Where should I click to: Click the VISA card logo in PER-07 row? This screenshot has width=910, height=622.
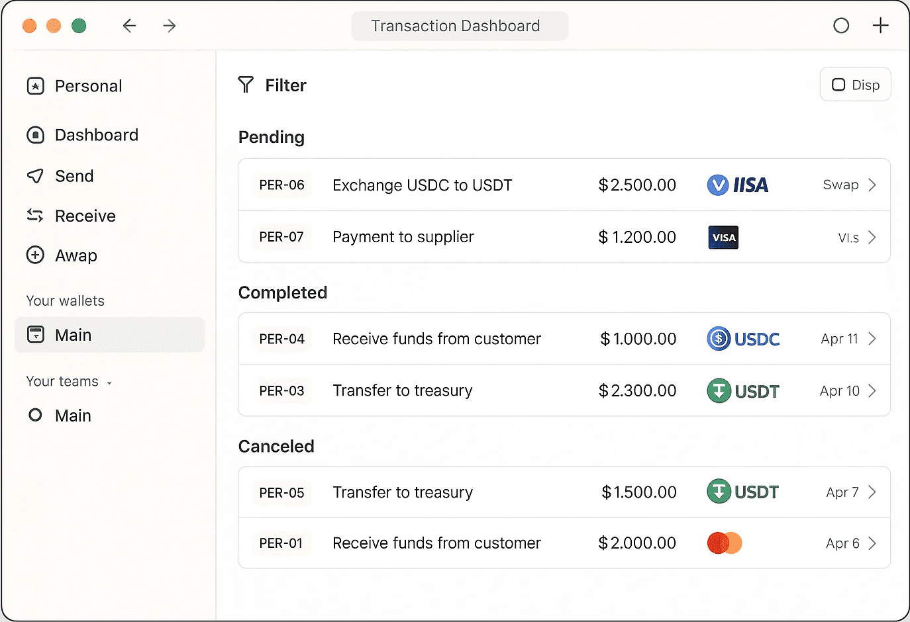coord(723,238)
